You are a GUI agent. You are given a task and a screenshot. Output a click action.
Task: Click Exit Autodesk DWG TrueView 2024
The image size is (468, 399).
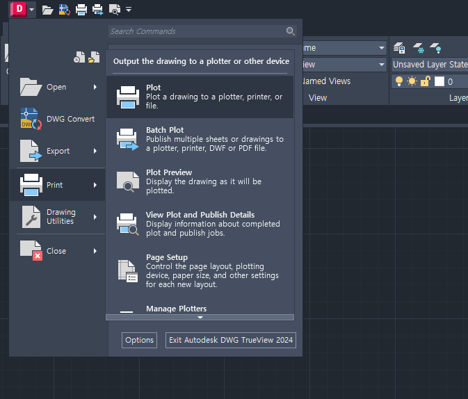(x=231, y=340)
